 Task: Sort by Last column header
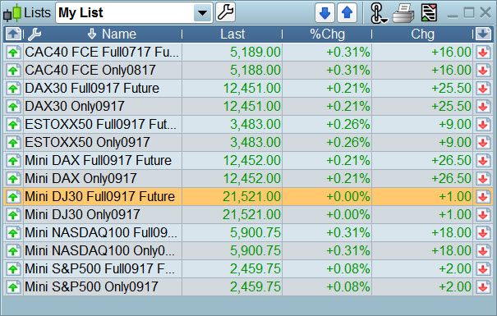pos(232,34)
